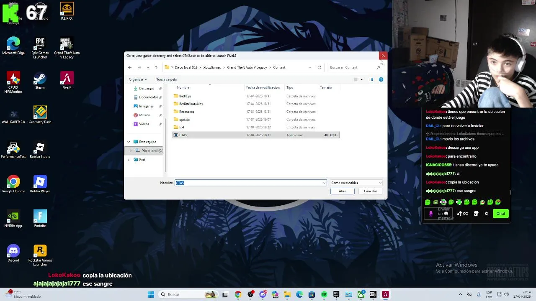Open the Organizar menu
The image size is (536, 301).
coord(138,79)
